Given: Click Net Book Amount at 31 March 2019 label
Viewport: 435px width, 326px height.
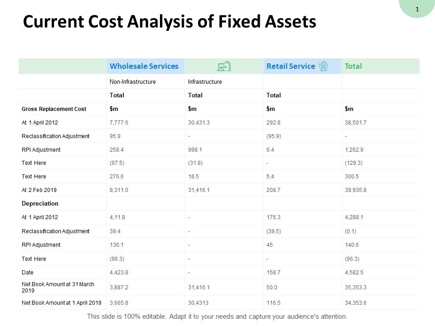Looking at the screenshot, I should (58, 288).
